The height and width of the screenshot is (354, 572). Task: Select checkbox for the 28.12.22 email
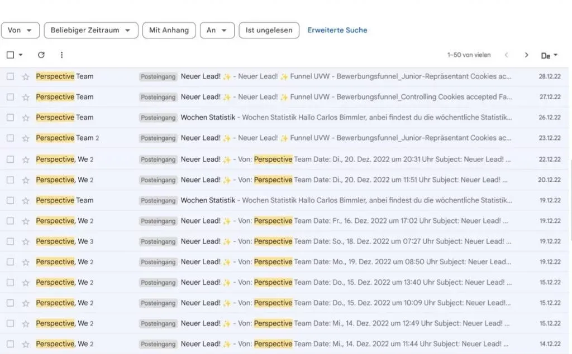pos(10,77)
